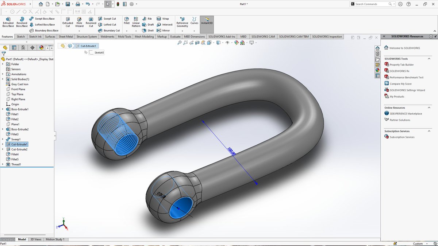Open the Surfaces tab

pos(50,37)
